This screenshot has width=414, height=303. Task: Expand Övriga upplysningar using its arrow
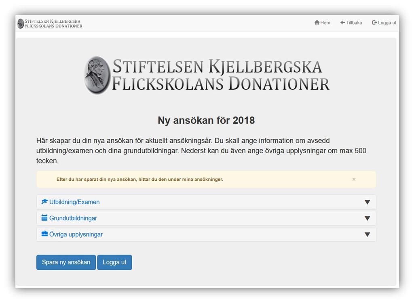click(367, 234)
